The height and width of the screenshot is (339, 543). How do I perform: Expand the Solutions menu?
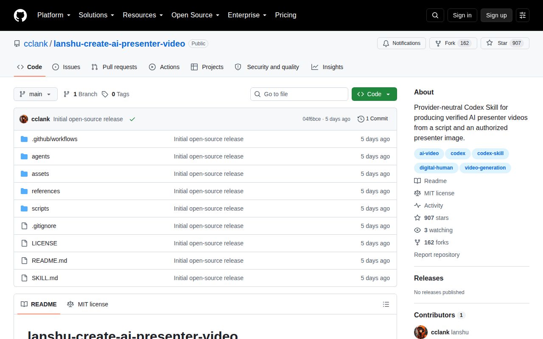coord(96,15)
